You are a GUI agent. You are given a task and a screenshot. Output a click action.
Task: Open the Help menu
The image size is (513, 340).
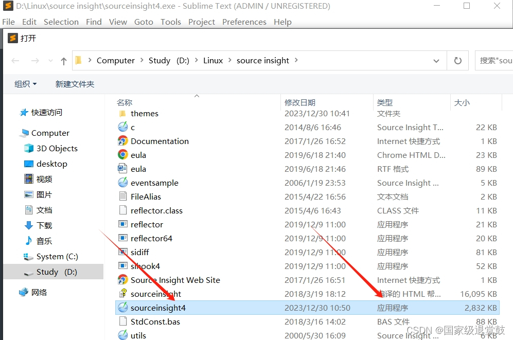pos(282,22)
